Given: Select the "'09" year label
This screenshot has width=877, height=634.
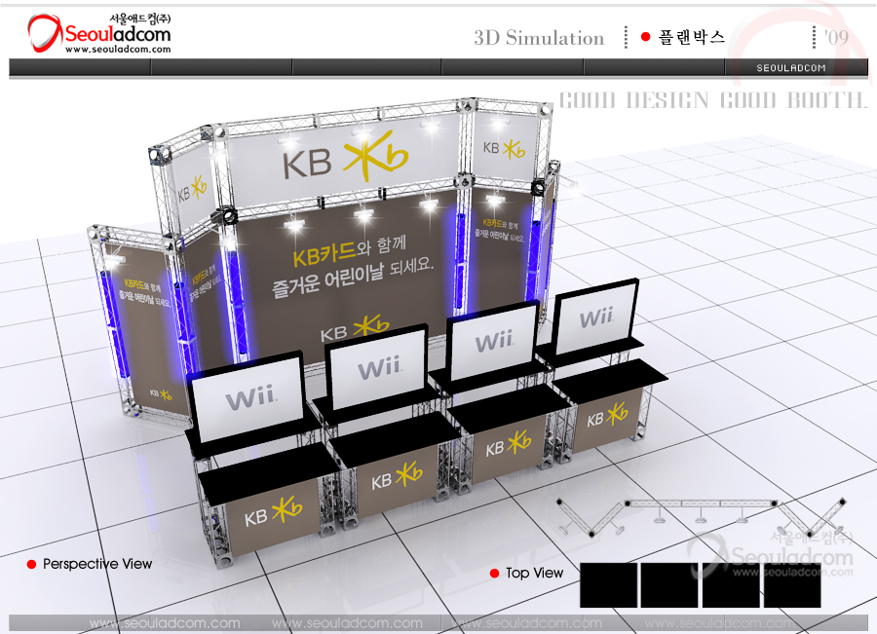Looking at the screenshot, I should 836,37.
